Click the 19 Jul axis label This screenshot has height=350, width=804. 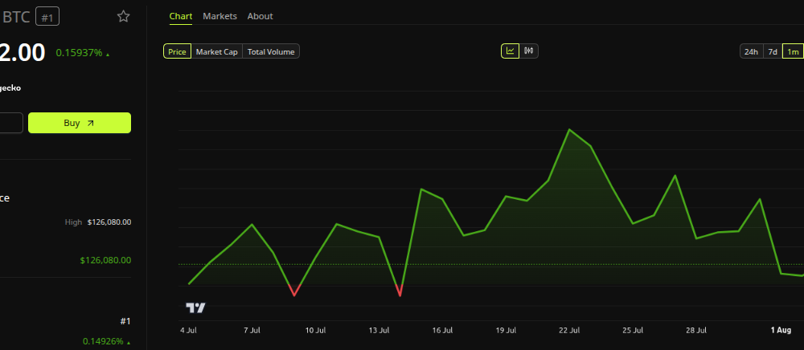point(506,330)
